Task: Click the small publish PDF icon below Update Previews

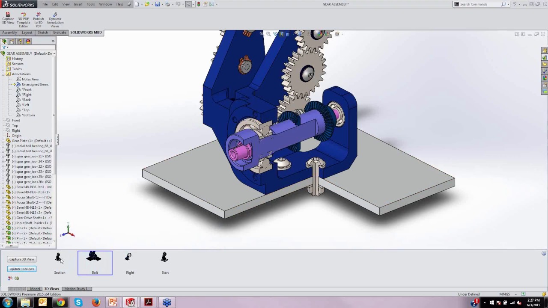Action: pyautogui.click(x=10, y=278)
